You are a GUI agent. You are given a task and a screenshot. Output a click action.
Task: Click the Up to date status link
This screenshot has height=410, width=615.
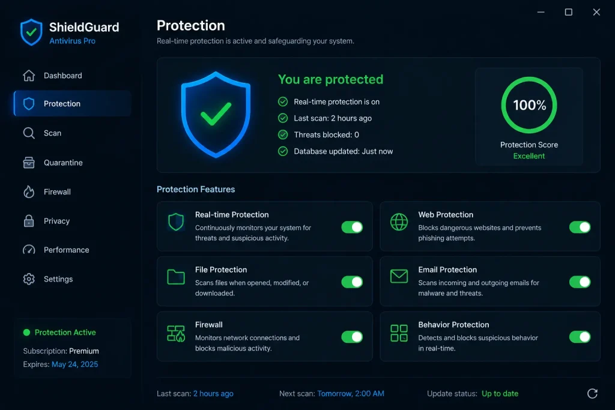pos(500,394)
